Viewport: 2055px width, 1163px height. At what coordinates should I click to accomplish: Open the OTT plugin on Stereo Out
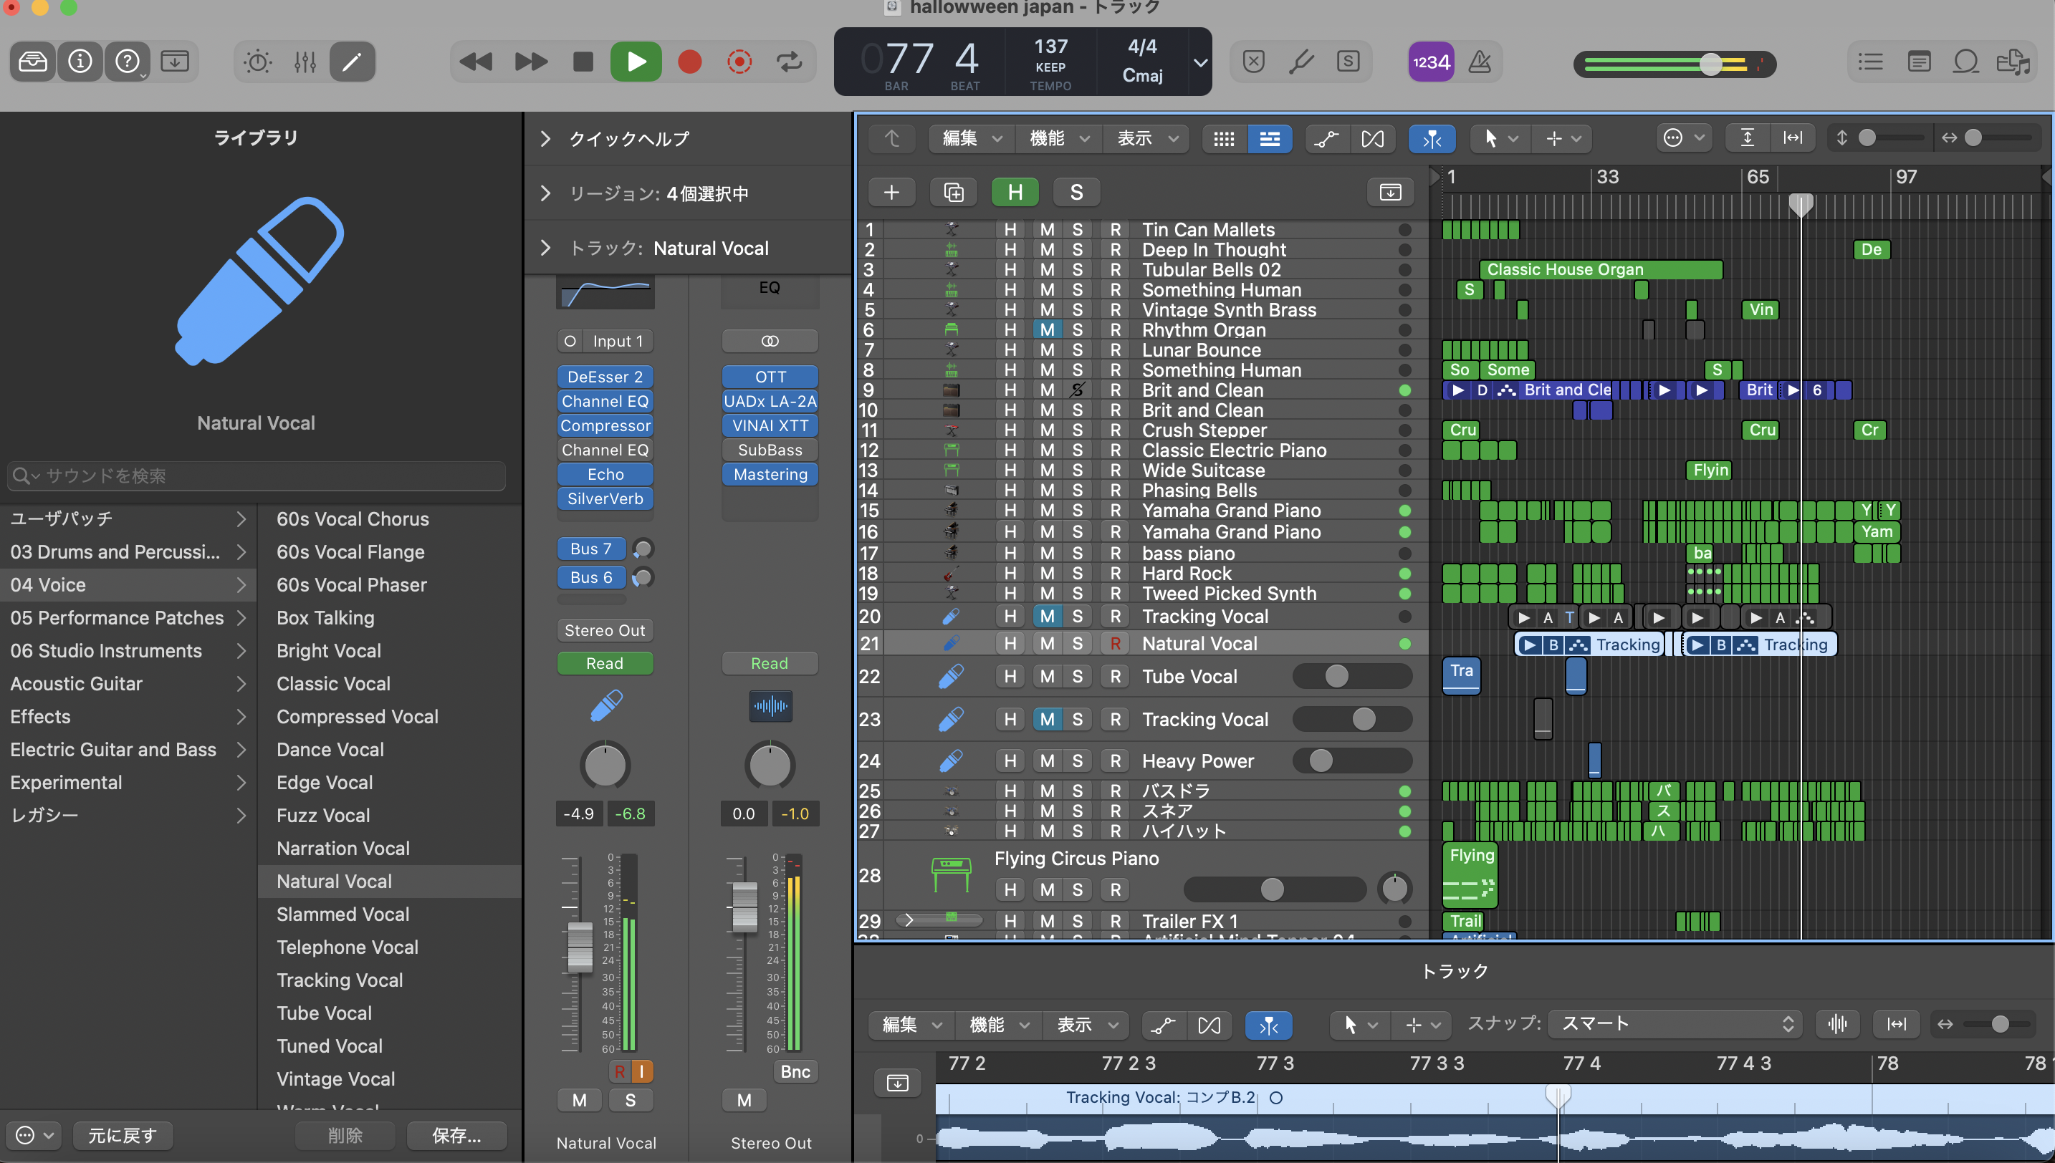[x=770, y=376]
